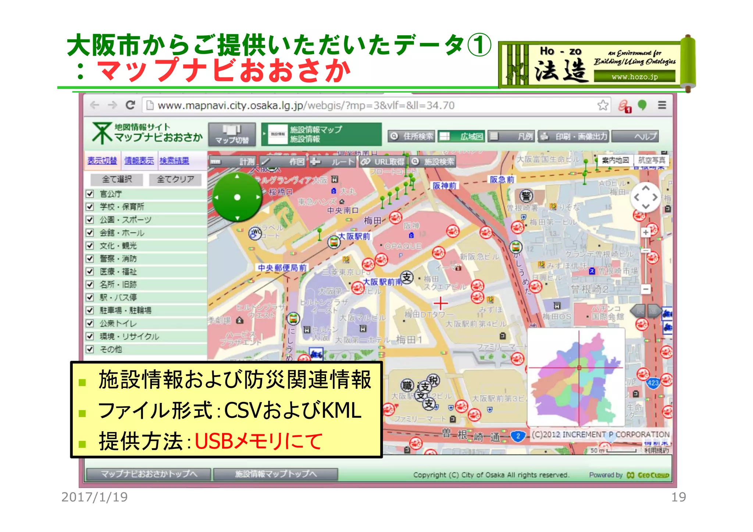Uncheck the その他 checkbox
The width and height of the screenshot is (753, 532).
(90, 349)
